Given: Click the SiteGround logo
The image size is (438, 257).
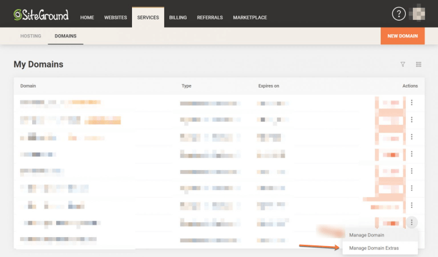Looking at the screenshot, I should 41,15.
